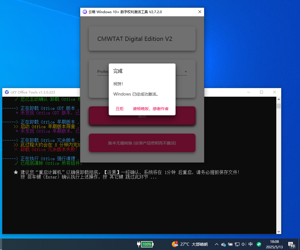Click the dimmed 激活 activate button
The width and height of the screenshot is (300, 250).
click(142, 120)
